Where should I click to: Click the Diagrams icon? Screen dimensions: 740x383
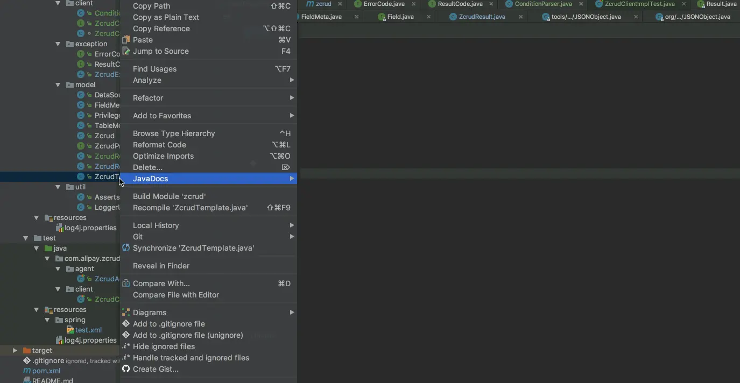pos(126,313)
